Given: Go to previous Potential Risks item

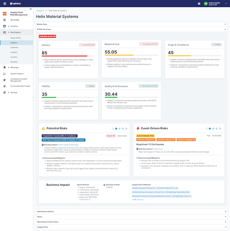Looking at the screenshot, I should [x=113, y=128].
